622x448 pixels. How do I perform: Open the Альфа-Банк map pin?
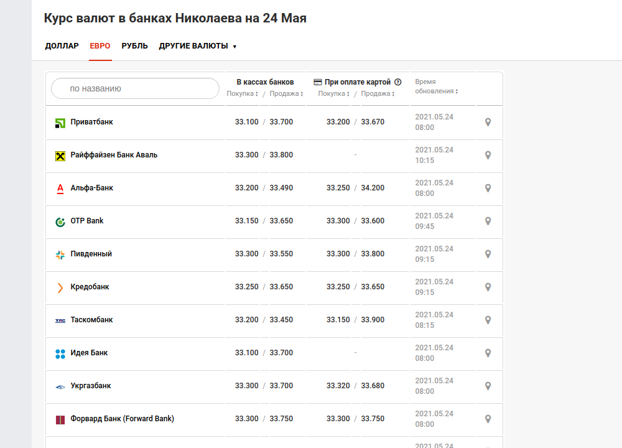[x=488, y=188]
